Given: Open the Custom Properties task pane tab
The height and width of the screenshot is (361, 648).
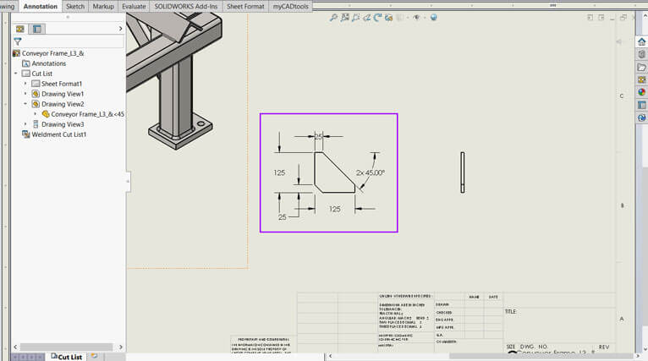Looking at the screenshot, I should tap(641, 105).
